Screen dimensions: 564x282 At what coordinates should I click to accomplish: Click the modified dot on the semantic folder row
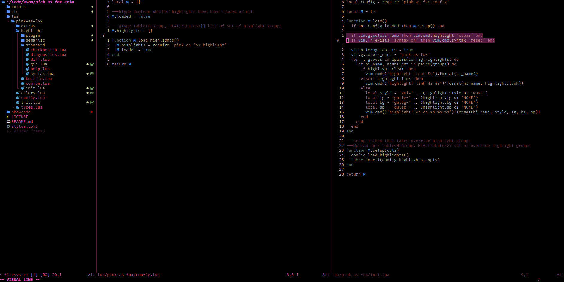(92, 40)
